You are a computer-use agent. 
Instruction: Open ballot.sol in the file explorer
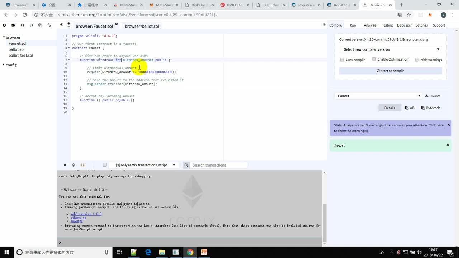click(x=16, y=49)
